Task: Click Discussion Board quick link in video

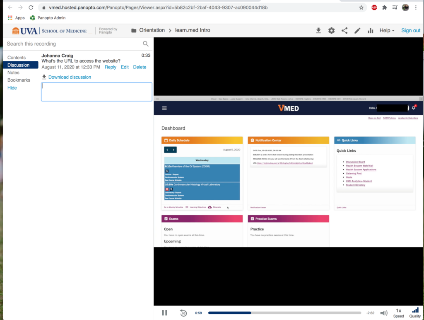Action: point(355,162)
